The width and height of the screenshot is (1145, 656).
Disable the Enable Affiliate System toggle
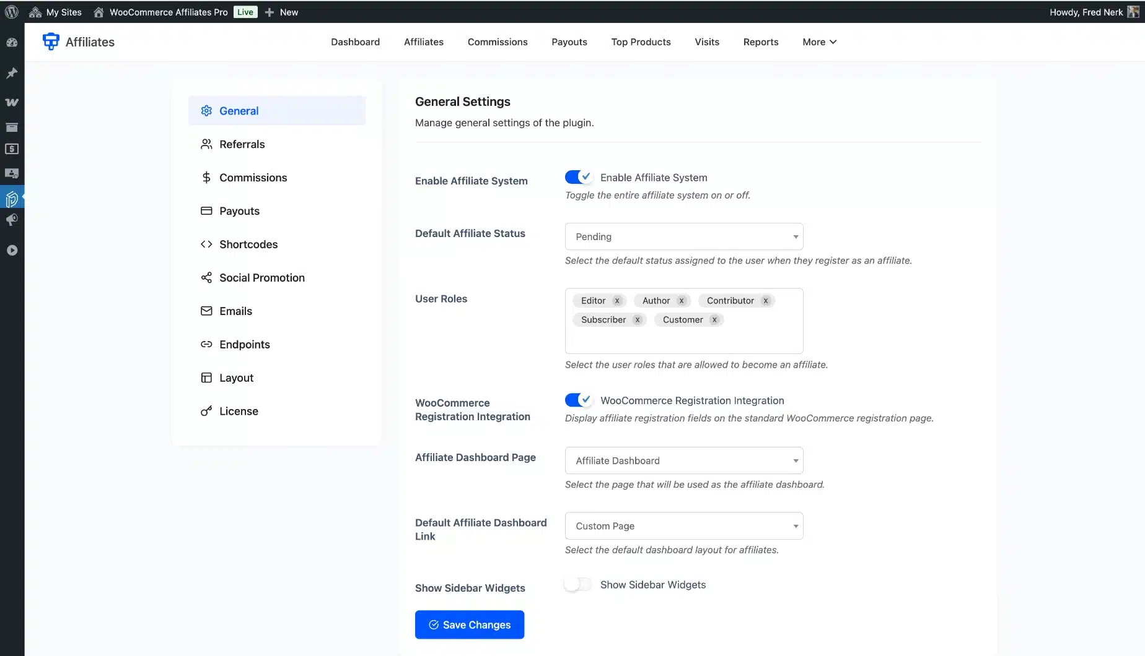click(x=578, y=178)
